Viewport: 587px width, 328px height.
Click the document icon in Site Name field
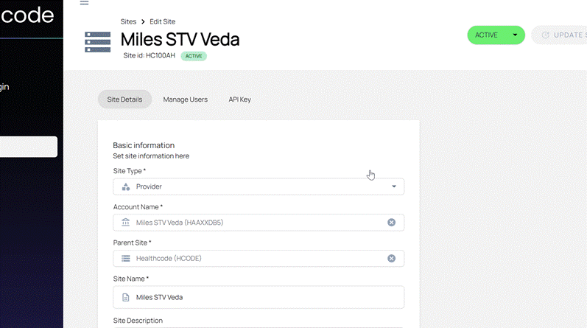[125, 297]
